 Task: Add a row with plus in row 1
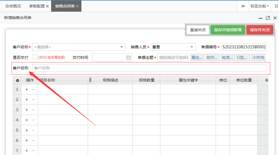point(27,89)
